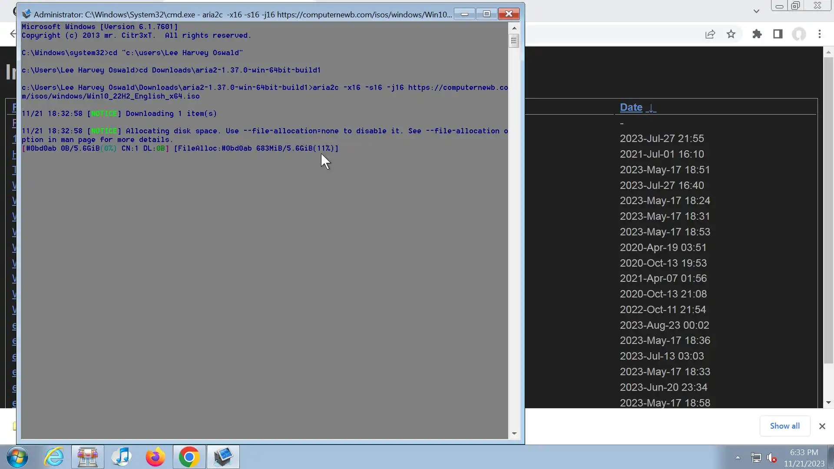The width and height of the screenshot is (834, 469).
Task: Click the Date column header link
Action: (x=631, y=107)
